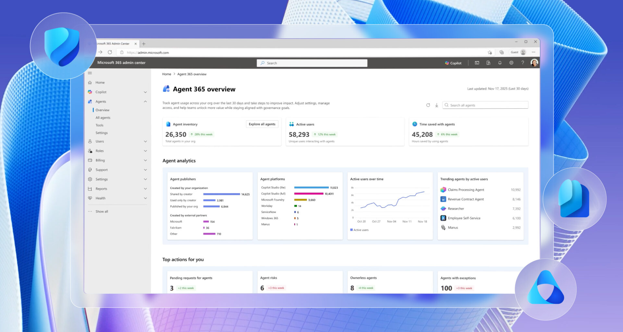Download the agent usage report

436,105
